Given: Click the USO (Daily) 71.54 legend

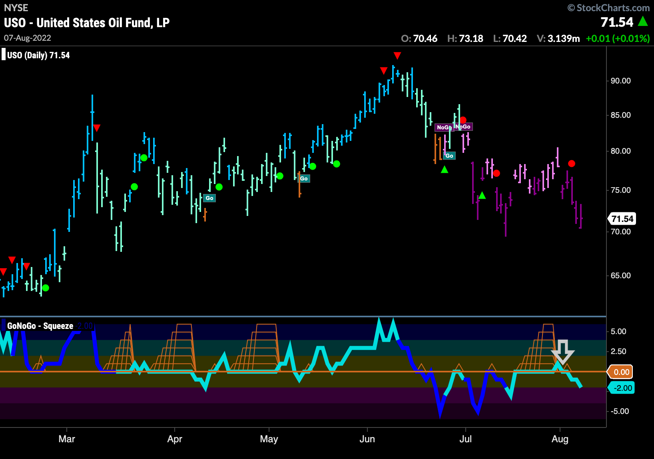Looking at the screenshot, I should click(38, 55).
